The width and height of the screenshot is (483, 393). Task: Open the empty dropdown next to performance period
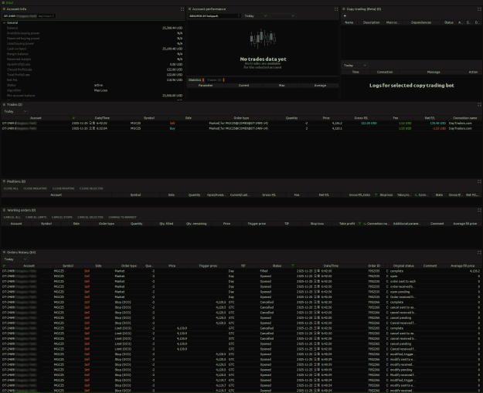(x=283, y=15)
